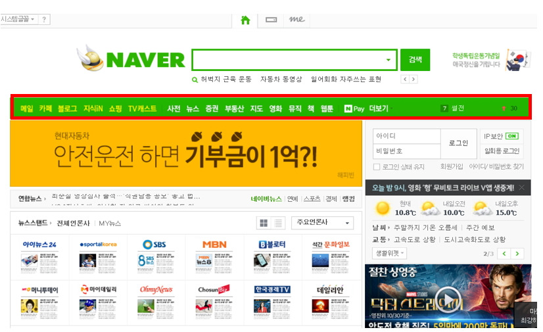Open the 머니투데이 news logo
The image size is (543, 332).
coord(40,290)
